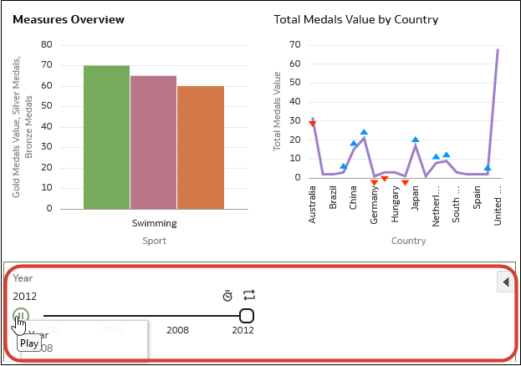Collapse the panel with the left arrow

(x=506, y=282)
